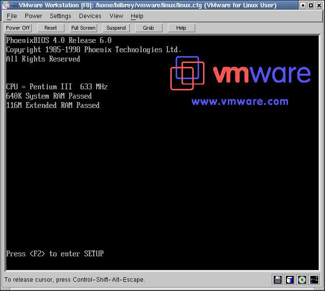Click the hard disk device icon
Screen dimensions: 325x291
click(290, 280)
